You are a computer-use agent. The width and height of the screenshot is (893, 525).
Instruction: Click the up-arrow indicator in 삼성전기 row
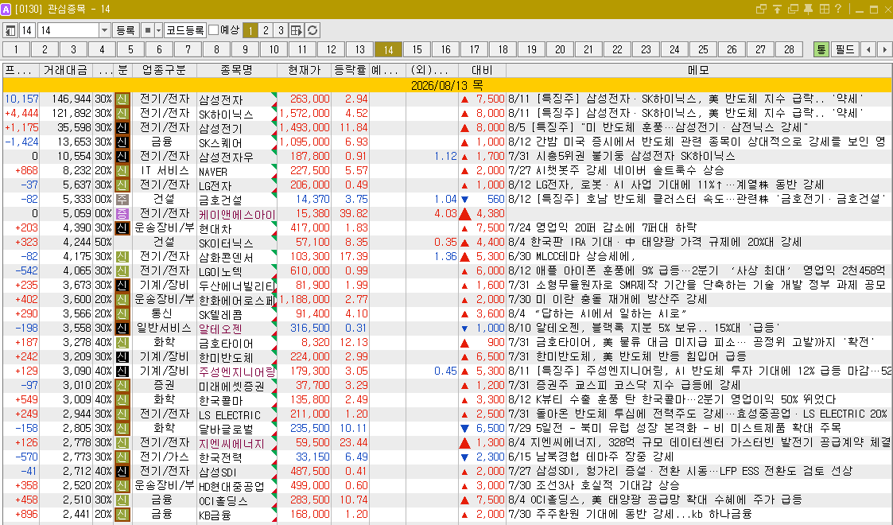[464, 127]
